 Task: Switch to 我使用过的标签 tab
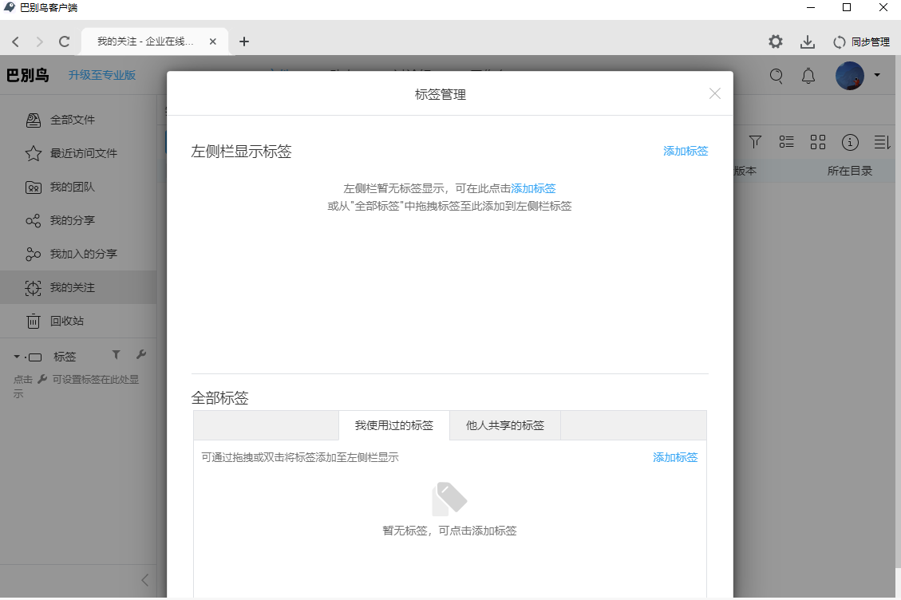(394, 425)
